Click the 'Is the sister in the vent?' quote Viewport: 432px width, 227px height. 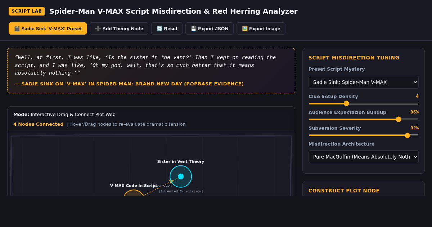pos(148,58)
